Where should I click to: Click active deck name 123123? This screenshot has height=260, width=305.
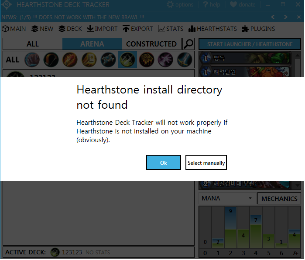pos(72,253)
